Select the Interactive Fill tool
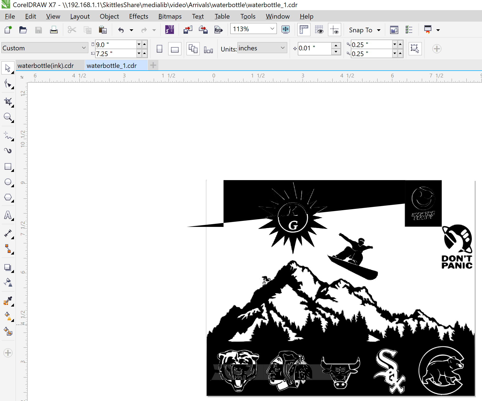 point(8,316)
